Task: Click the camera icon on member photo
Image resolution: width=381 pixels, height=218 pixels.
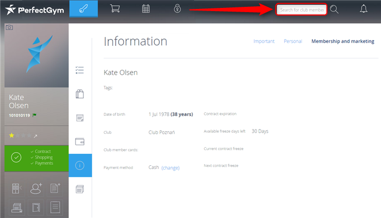Action: (x=9, y=27)
